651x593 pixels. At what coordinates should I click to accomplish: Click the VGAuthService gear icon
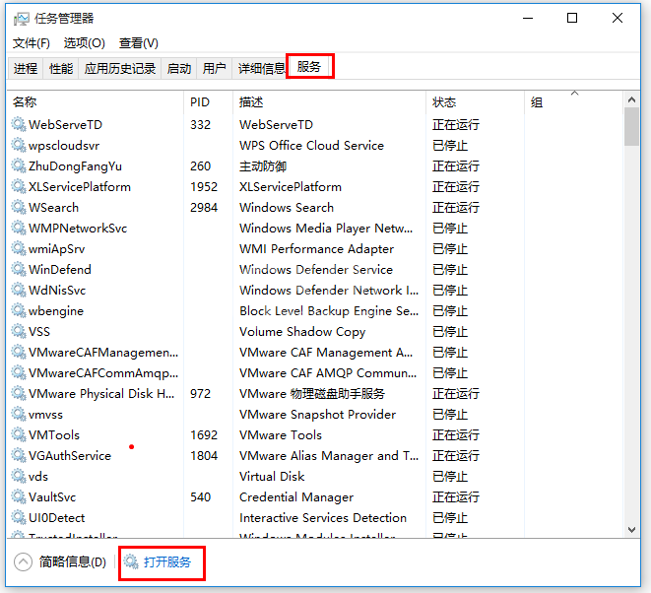point(19,455)
